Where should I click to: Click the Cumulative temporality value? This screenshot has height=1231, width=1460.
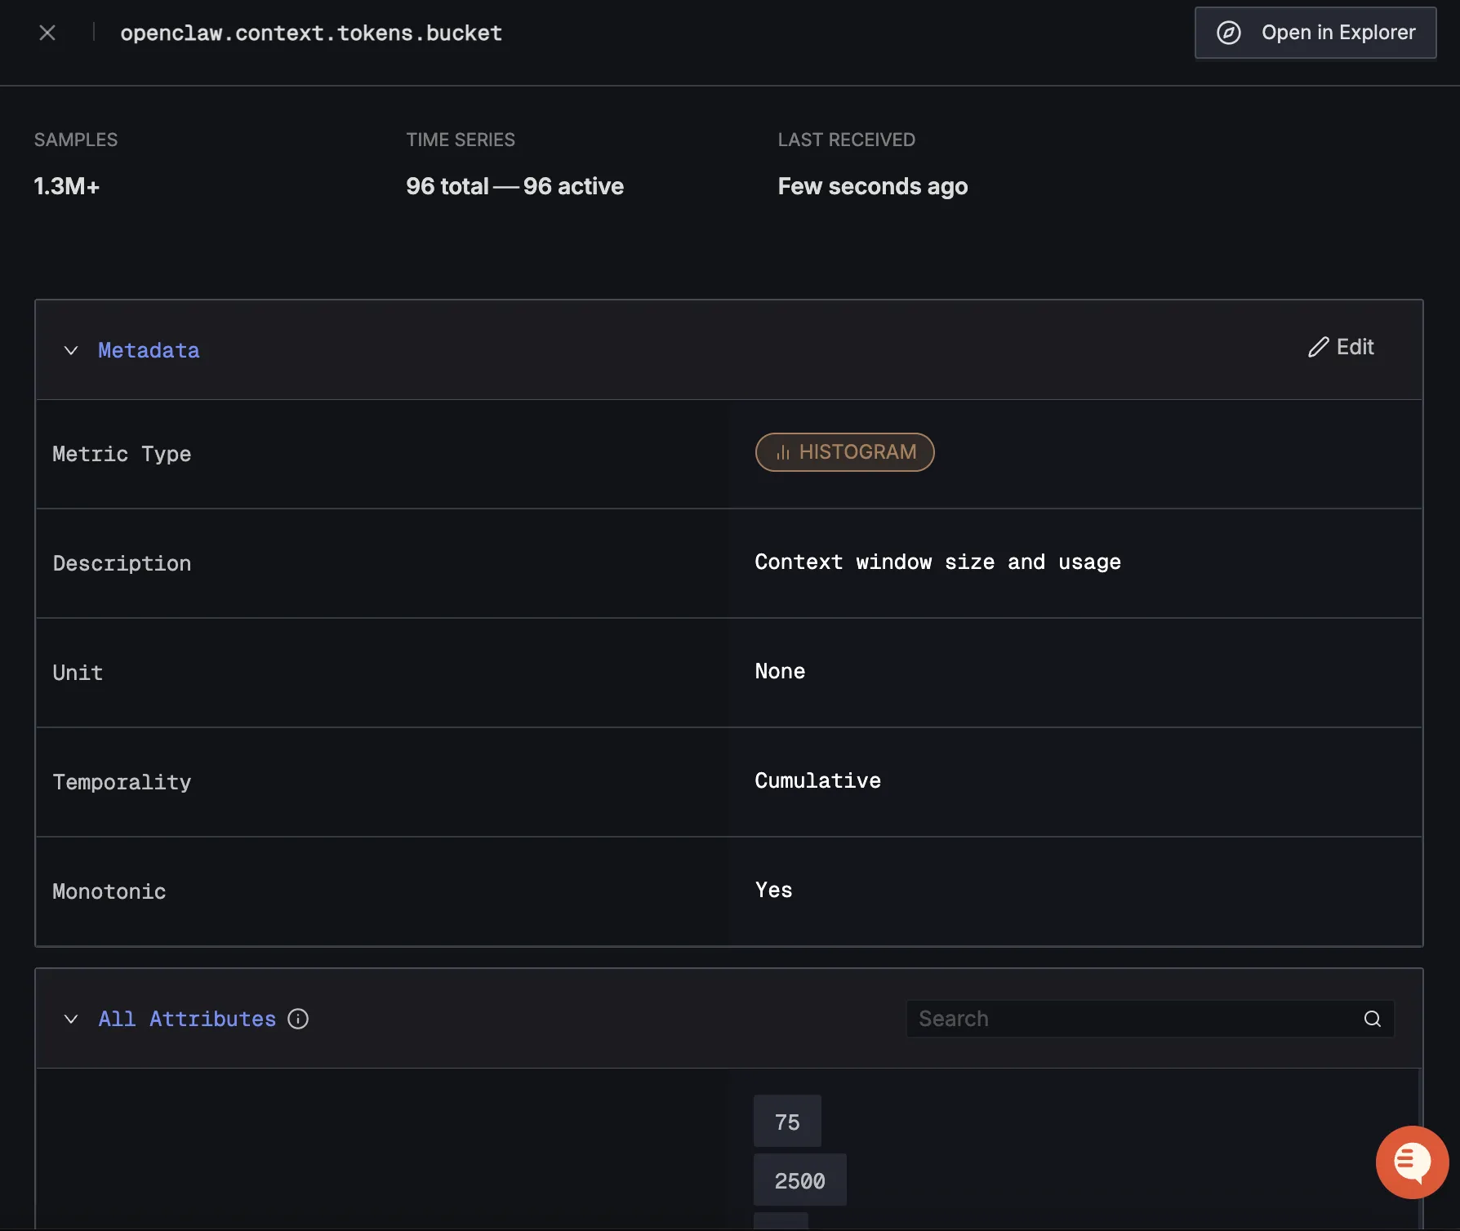(x=817, y=780)
